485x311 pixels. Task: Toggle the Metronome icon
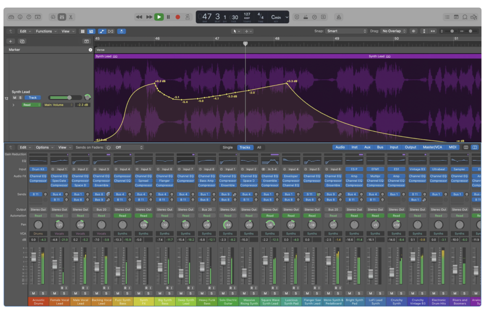click(x=339, y=17)
